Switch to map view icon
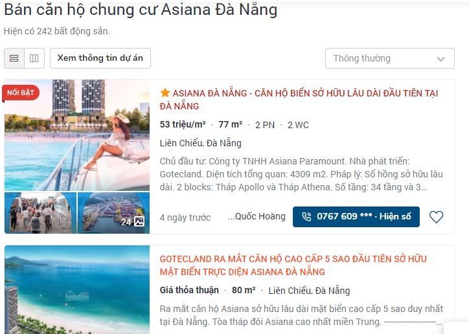 point(34,58)
